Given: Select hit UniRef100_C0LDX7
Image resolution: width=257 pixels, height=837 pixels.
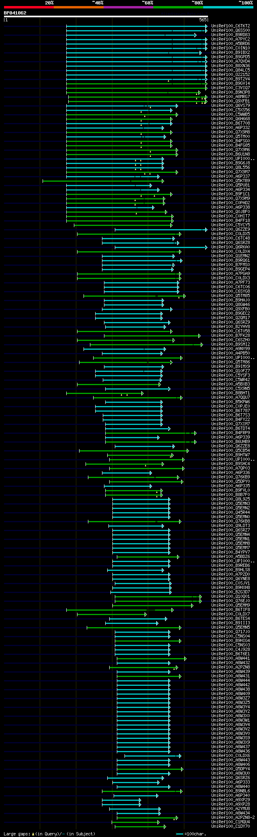Looking at the screenshot, I should 230,614.
